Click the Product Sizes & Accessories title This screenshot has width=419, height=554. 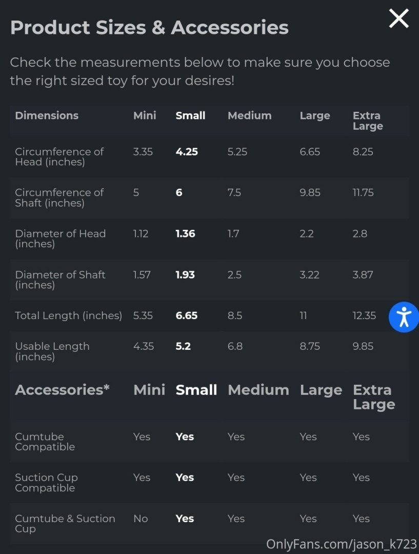click(x=149, y=27)
